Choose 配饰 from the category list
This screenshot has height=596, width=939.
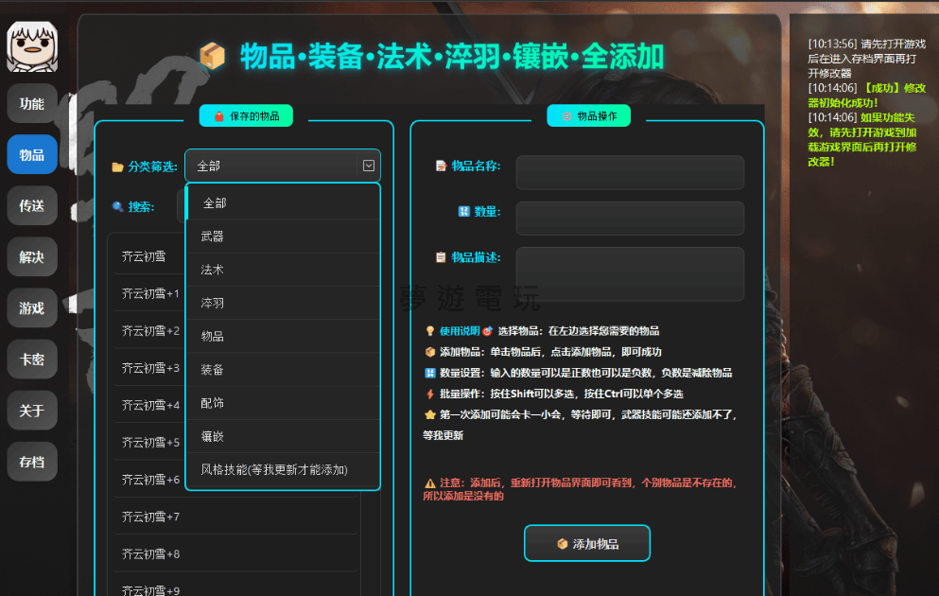pyautogui.click(x=284, y=403)
